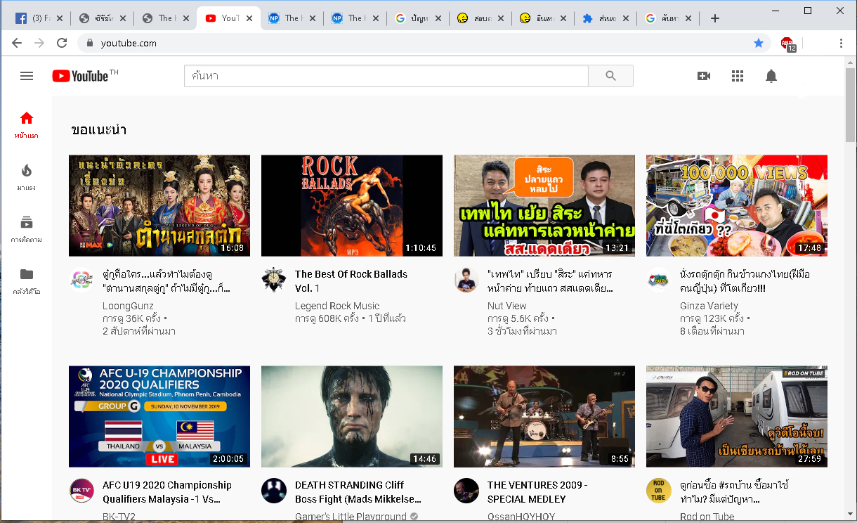Image resolution: width=857 pixels, height=523 pixels.
Task: Open the YouTube guide hamburger menu
Action: coord(27,76)
